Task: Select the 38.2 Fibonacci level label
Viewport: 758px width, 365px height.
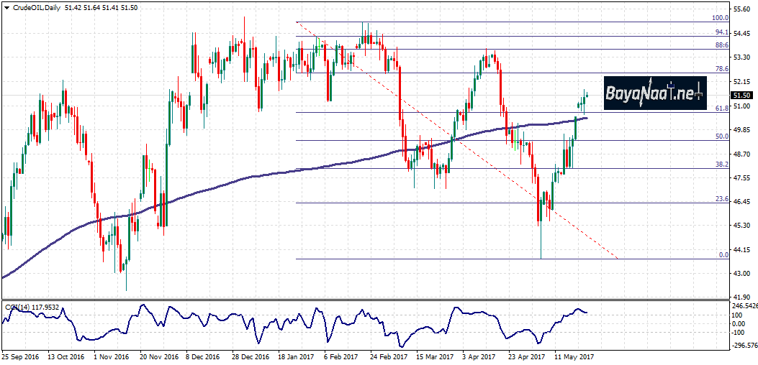Action: point(722,164)
